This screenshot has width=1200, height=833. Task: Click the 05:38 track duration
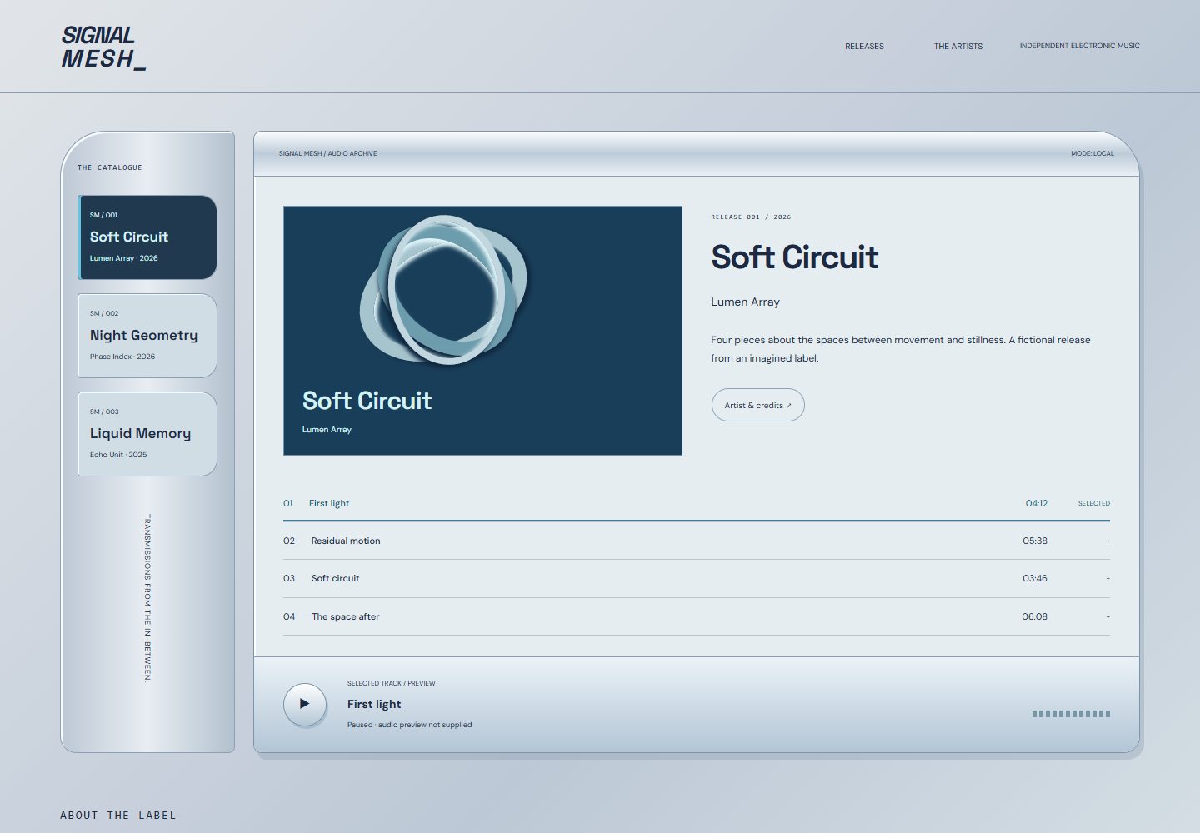(x=1035, y=541)
